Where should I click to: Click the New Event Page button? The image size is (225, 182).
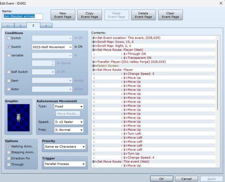[x=63, y=15]
